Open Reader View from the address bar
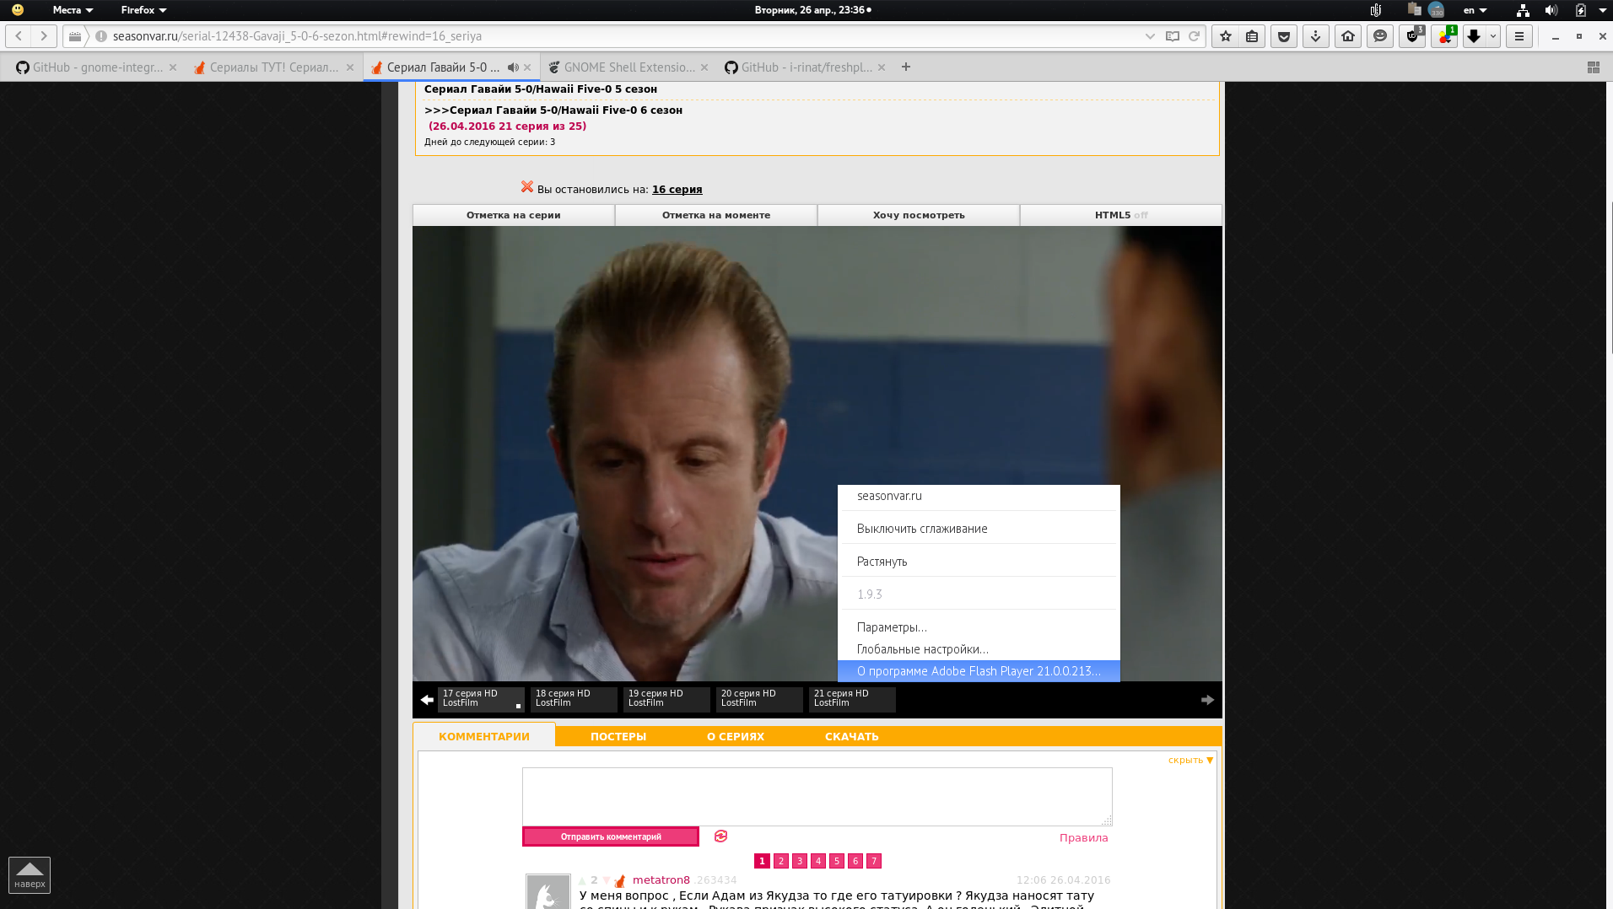The image size is (1613, 909). [1173, 36]
